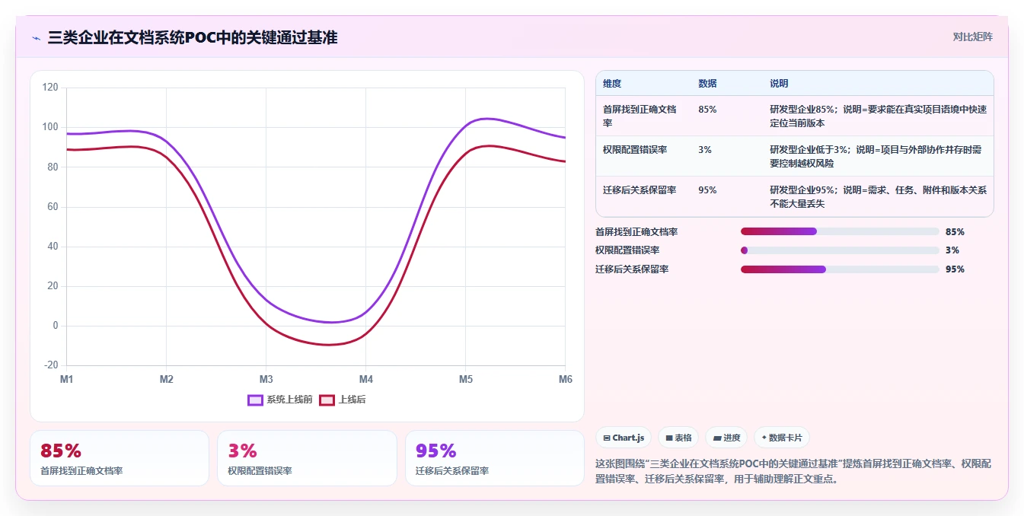Image resolution: width=1024 pixels, height=516 pixels.
Task: Click the 表格 tag chip
Action: coord(678,438)
